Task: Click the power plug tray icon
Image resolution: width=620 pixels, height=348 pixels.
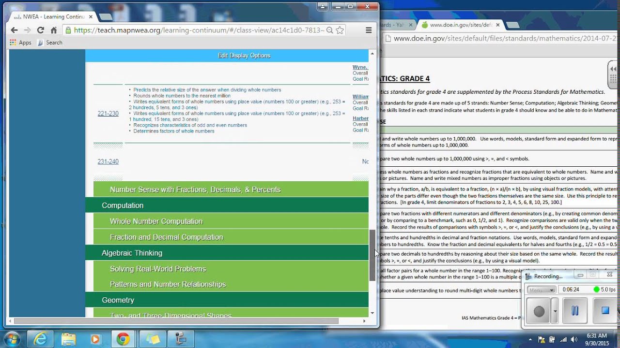Action: 552,339
